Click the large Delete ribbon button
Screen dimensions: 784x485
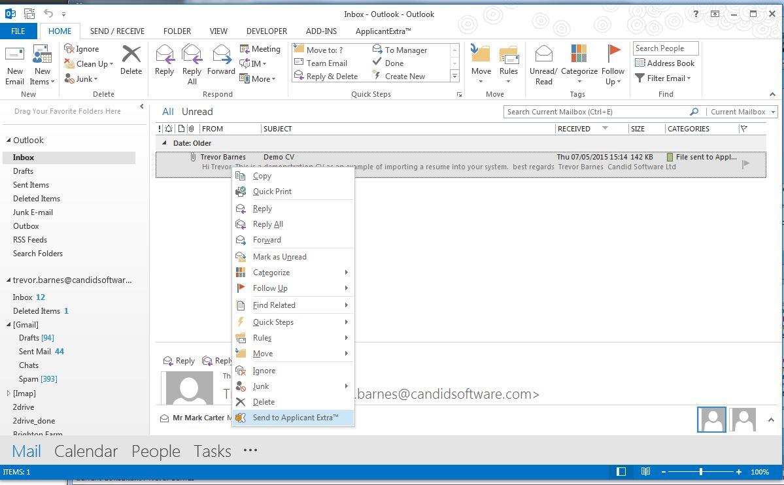[131, 60]
